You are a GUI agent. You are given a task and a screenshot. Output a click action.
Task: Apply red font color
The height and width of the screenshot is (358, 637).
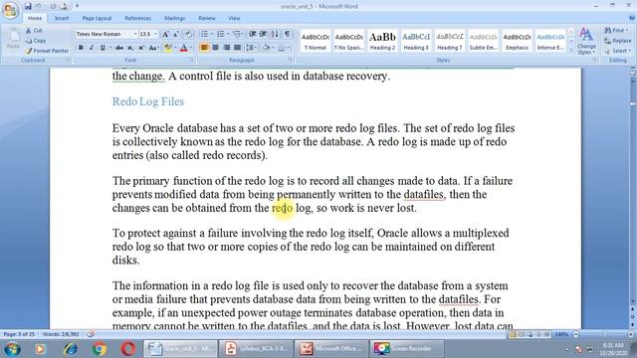183,48
